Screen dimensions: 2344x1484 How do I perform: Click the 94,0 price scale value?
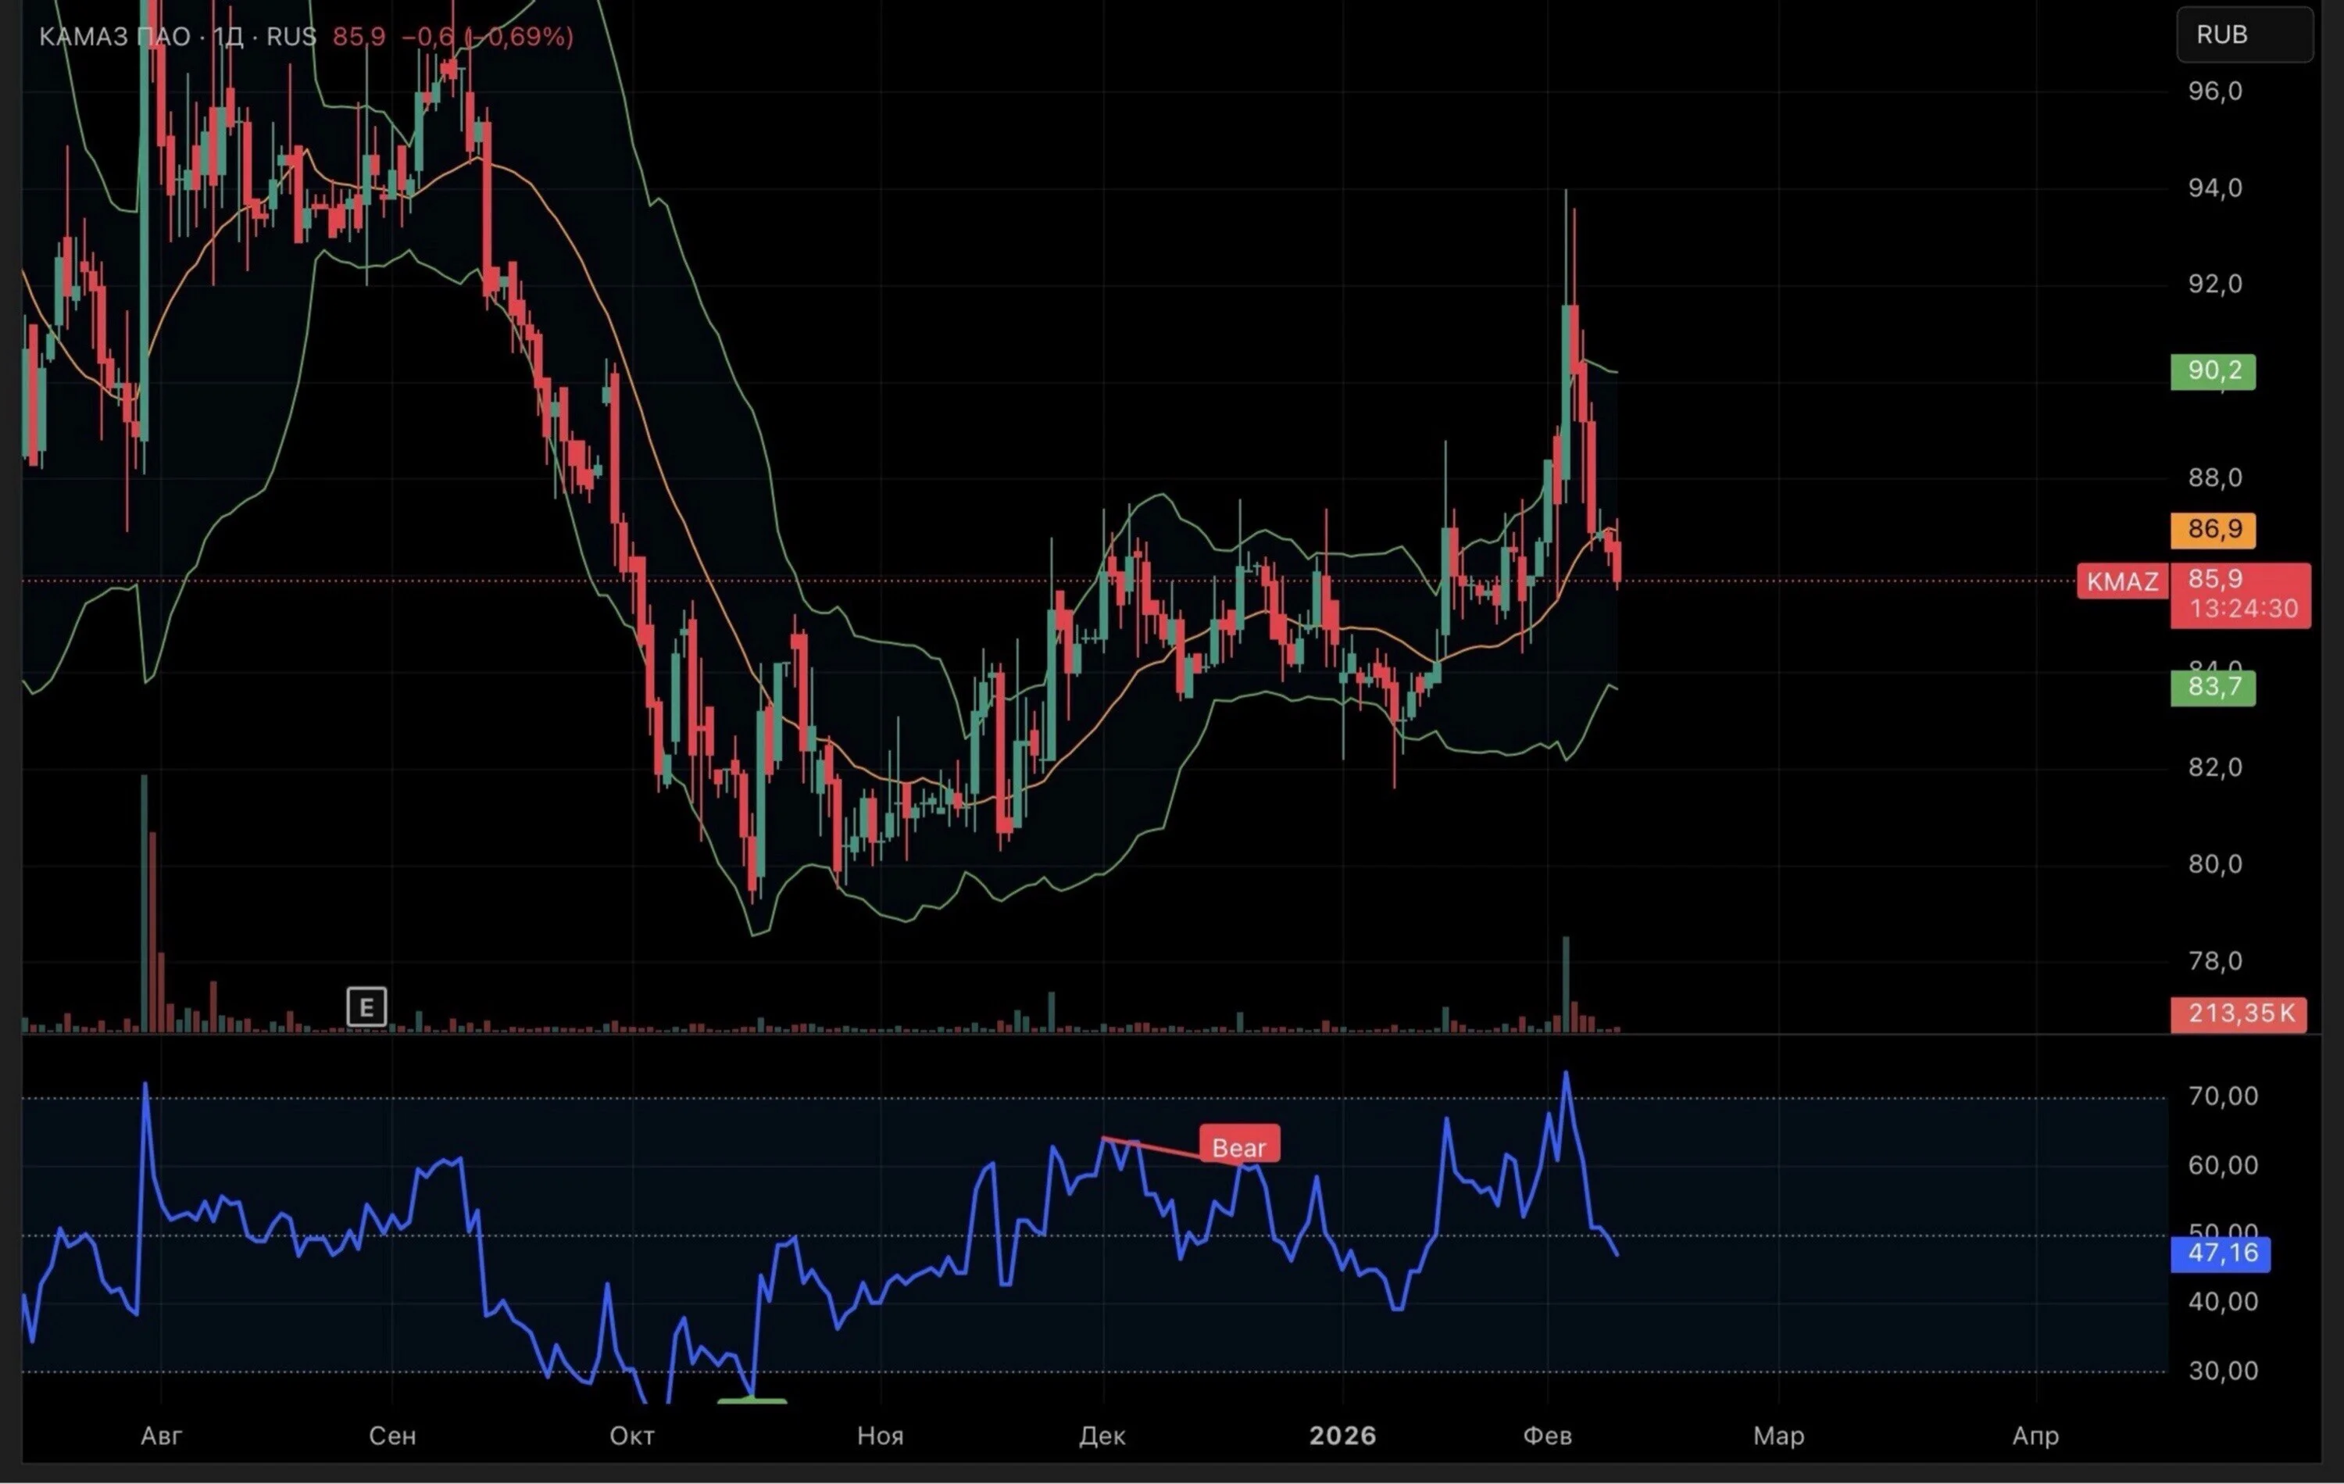tap(2216, 188)
